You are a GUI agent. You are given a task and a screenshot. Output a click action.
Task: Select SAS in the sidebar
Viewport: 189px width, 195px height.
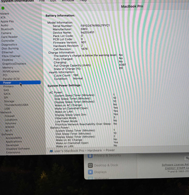click(x=6, y=90)
